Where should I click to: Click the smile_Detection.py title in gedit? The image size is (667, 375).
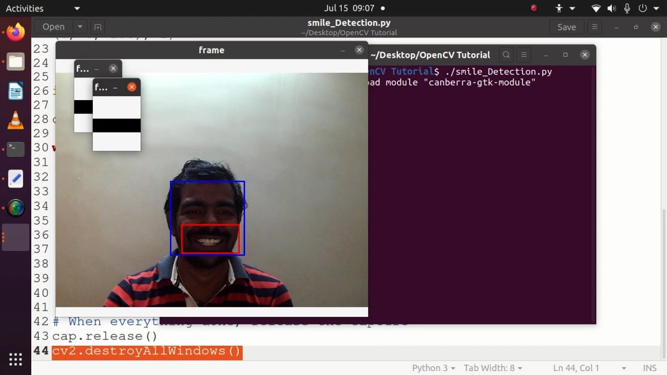coord(349,23)
